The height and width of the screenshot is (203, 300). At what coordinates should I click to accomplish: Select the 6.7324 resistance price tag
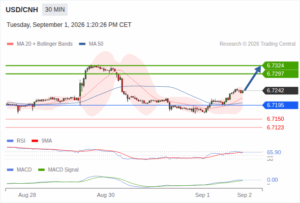[280, 65]
